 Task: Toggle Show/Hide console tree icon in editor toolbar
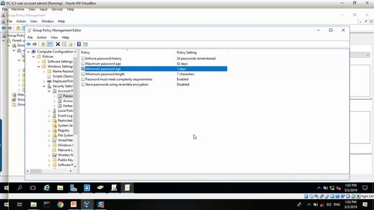click(x=50, y=44)
